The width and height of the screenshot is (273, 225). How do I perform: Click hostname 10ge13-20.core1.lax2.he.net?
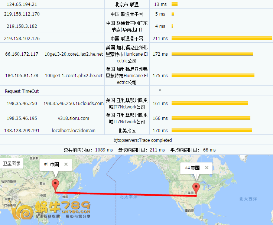[74, 54]
